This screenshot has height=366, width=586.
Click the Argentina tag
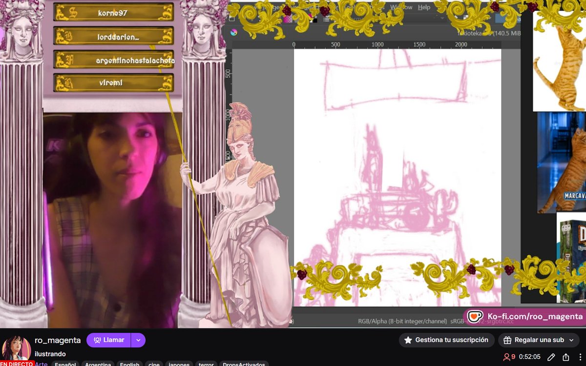[x=98, y=364]
